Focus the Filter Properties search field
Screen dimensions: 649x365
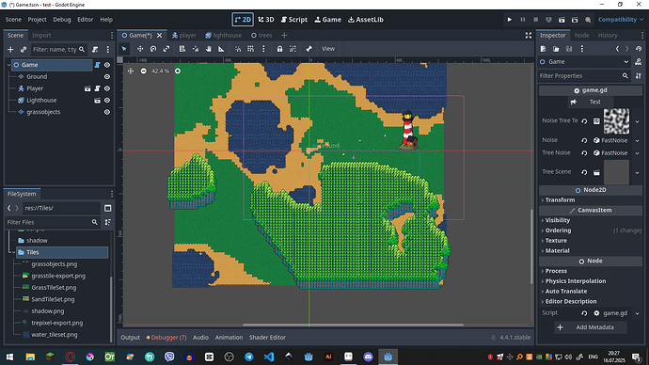click(x=579, y=76)
